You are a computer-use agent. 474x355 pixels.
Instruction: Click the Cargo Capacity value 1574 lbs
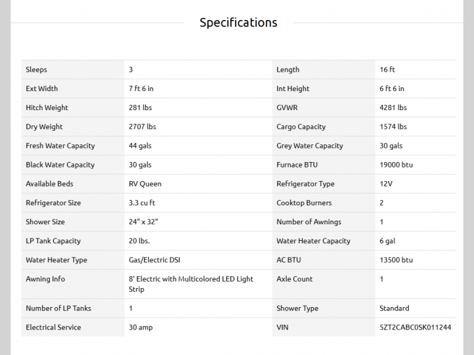(393, 127)
